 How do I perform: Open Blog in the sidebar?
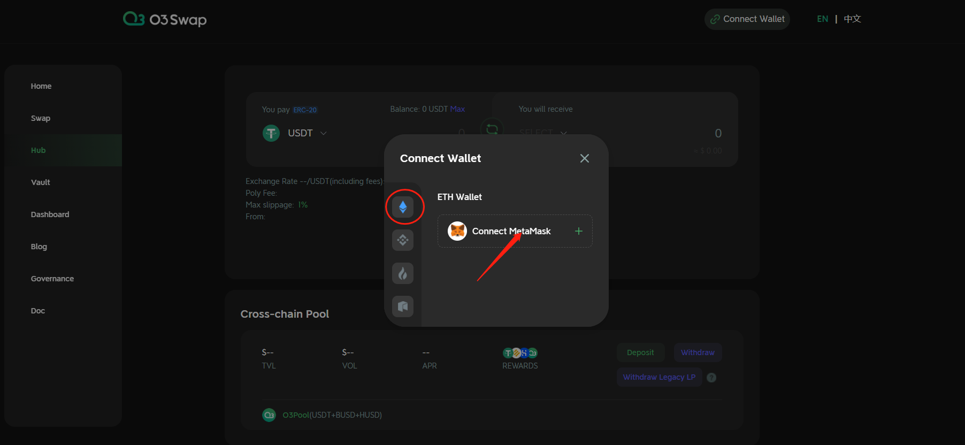(39, 247)
